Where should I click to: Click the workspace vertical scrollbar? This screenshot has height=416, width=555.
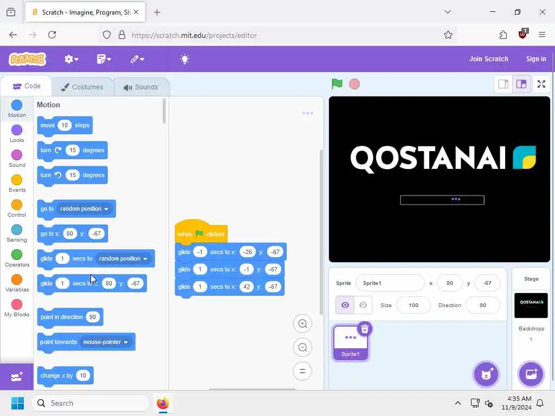[321, 232]
